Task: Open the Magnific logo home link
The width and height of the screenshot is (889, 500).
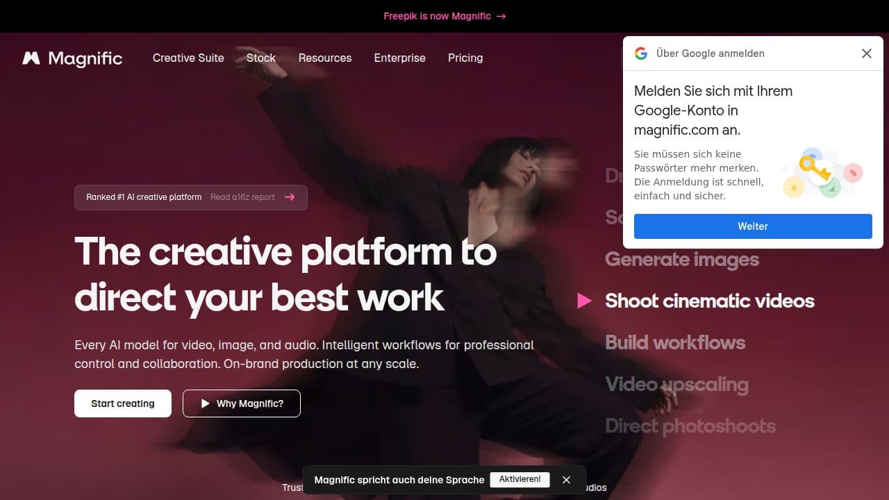Action: click(x=72, y=58)
